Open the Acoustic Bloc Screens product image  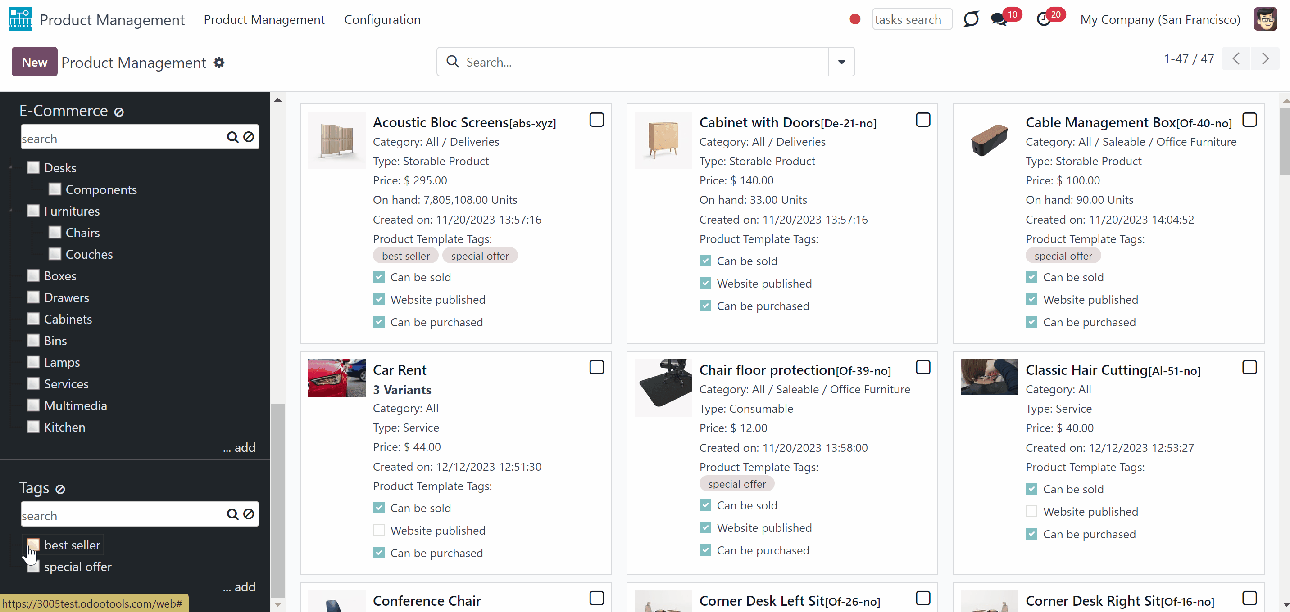pyautogui.click(x=336, y=140)
